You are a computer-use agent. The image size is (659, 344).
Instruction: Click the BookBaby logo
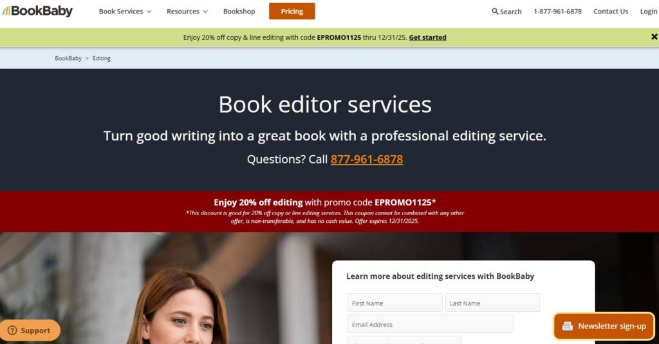click(x=37, y=11)
